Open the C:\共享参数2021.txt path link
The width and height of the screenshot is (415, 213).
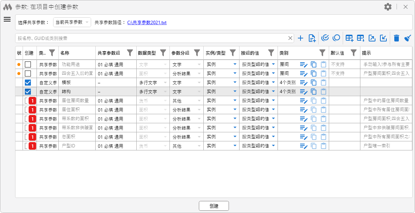click(146, 23)
